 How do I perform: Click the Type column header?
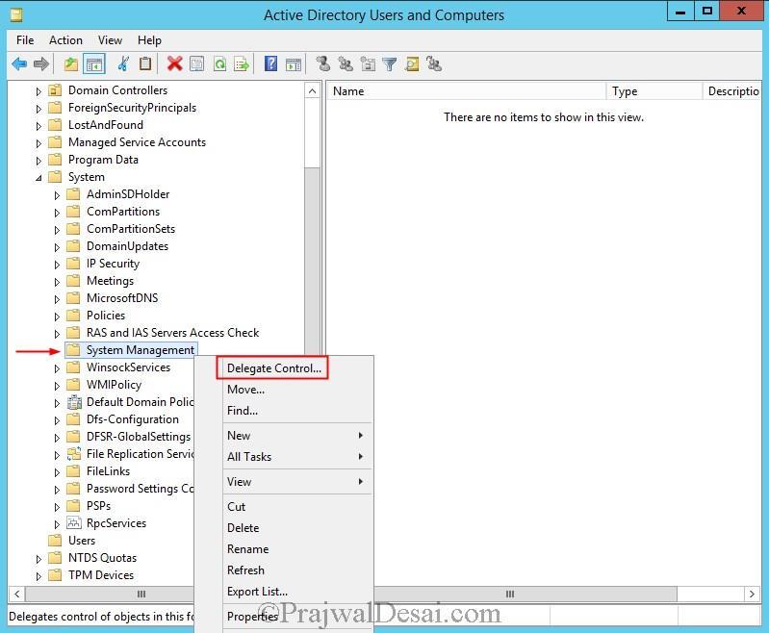(x=654, y=91)
